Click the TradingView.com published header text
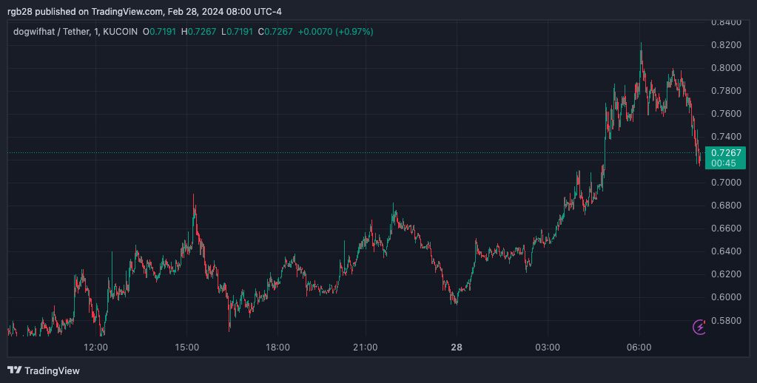 [x=144, y=11]
